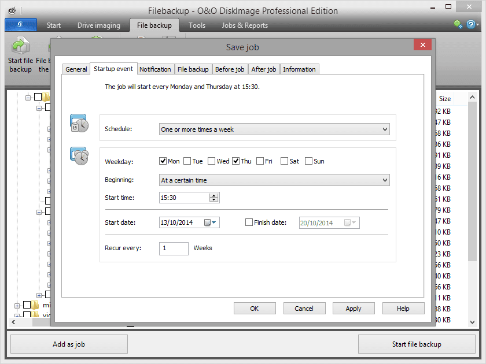Screen dimensions: 486x364
Task: Click the schedule calendar clock icon
Action: (x=79, y=123)
